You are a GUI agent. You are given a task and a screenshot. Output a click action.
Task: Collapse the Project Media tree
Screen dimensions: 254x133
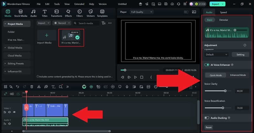[x=5, y=24]
